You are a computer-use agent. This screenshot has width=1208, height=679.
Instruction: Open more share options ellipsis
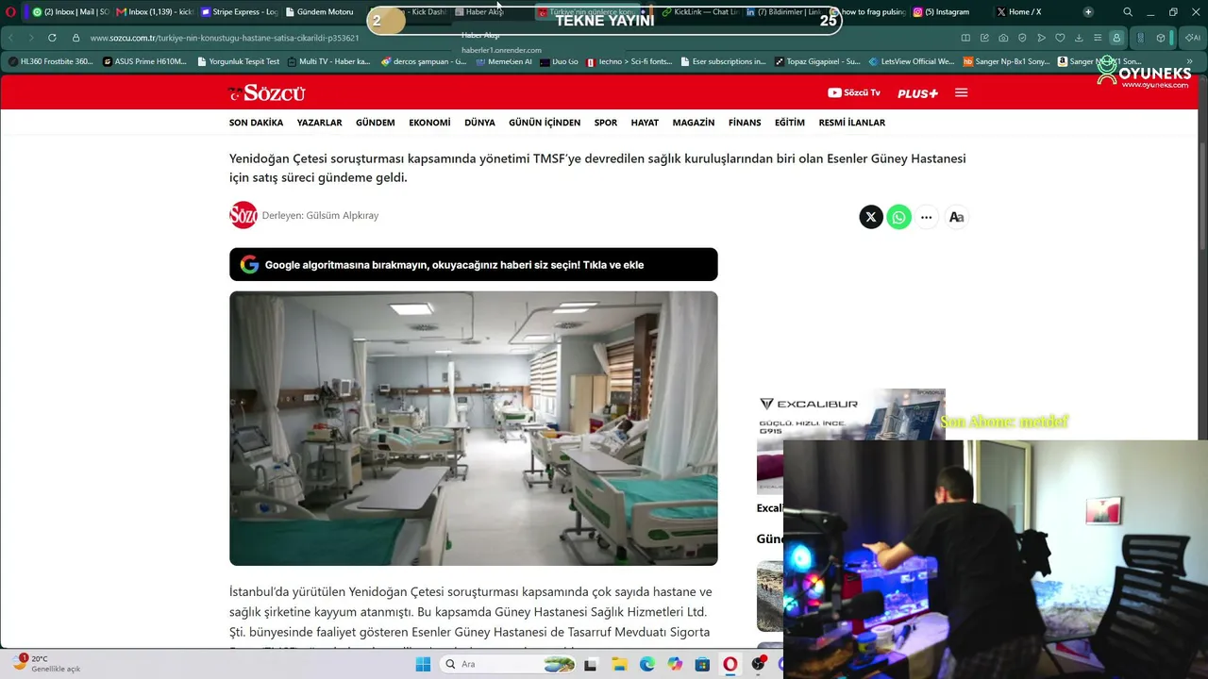[x=927, y=217]
